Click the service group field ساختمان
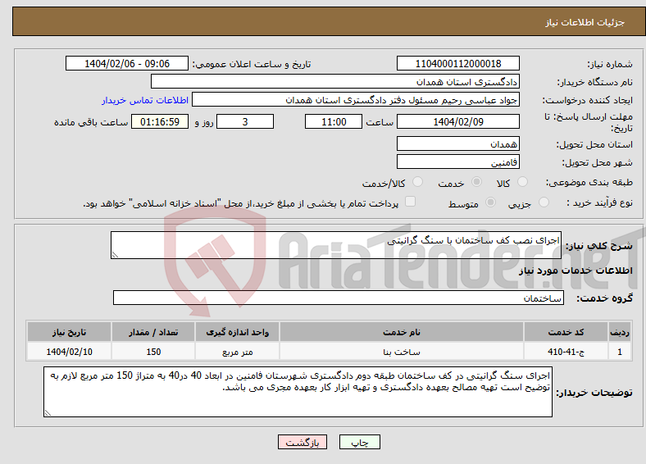This screenshot has height=464, width=646. click(339, 298)
